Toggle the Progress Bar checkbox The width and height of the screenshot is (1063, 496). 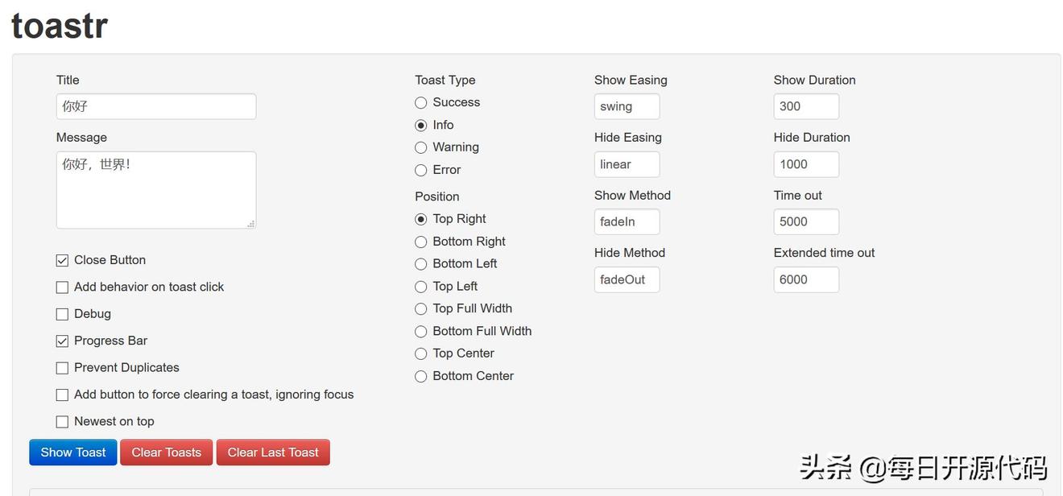pos(62,341)
